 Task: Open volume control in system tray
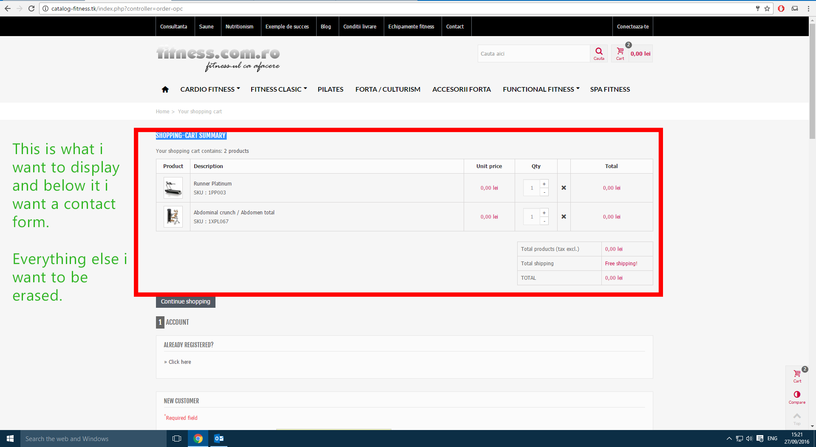coord(749,439)
